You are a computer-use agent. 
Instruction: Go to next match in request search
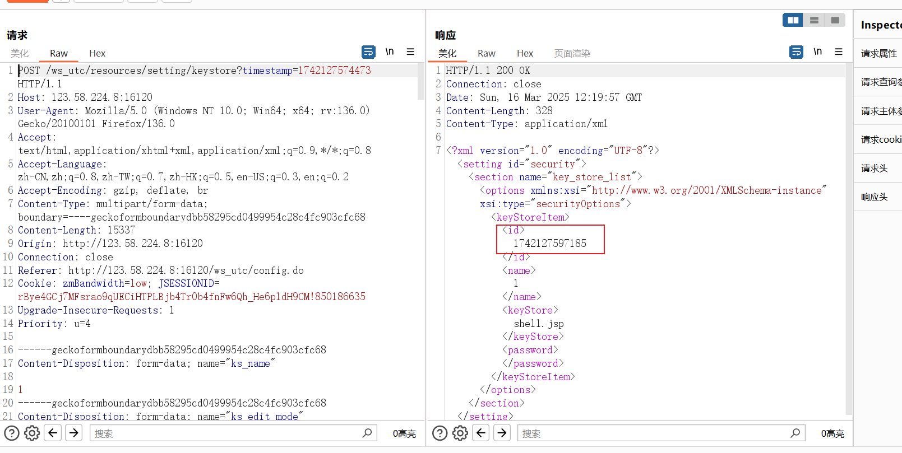pos(74,433)
